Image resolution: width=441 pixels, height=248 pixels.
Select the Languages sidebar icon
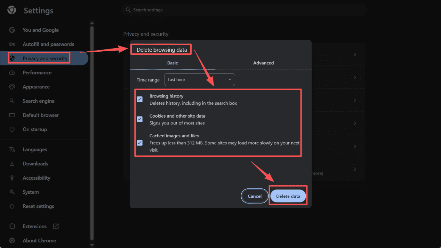pos(12,149)
